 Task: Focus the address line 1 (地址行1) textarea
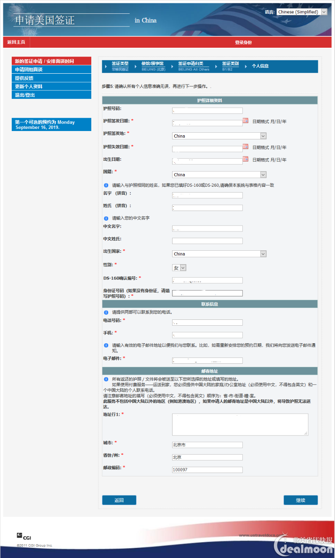[x=240, y=424]
